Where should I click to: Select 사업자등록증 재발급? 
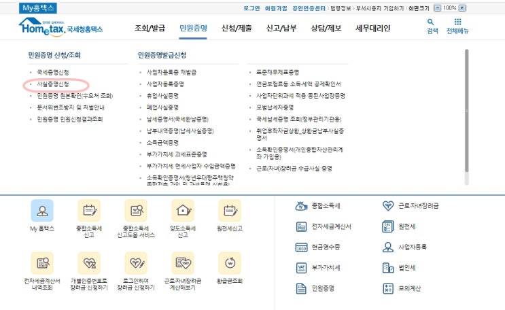tap(171, 73)
